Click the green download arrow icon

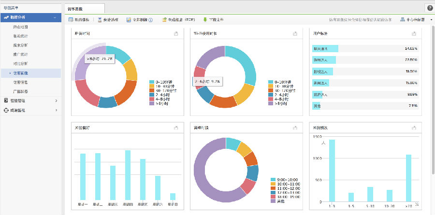pos(205,20)
